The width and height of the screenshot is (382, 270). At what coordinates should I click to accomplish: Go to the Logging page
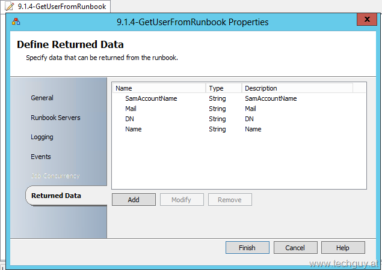point(42,137)
